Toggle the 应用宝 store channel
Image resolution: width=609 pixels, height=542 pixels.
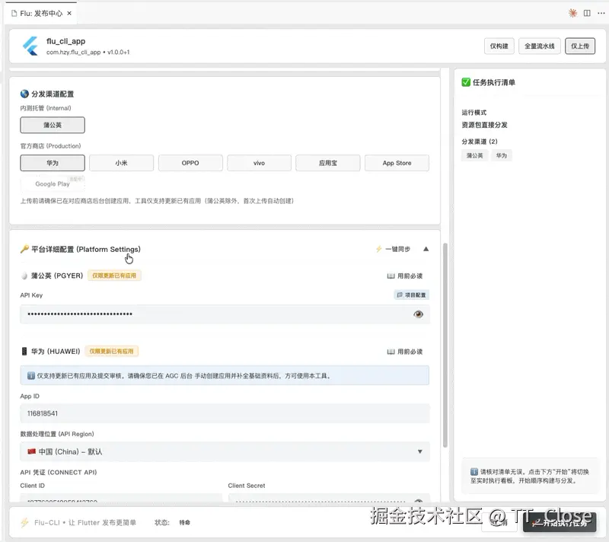pos(328,163)
